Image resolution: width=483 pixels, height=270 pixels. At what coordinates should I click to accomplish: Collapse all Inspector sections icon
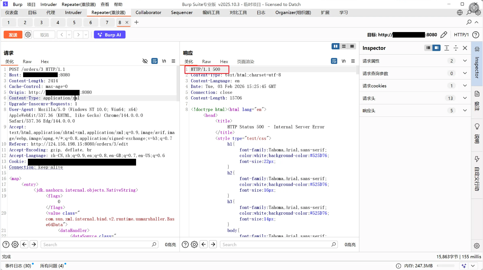click(456, 48)
